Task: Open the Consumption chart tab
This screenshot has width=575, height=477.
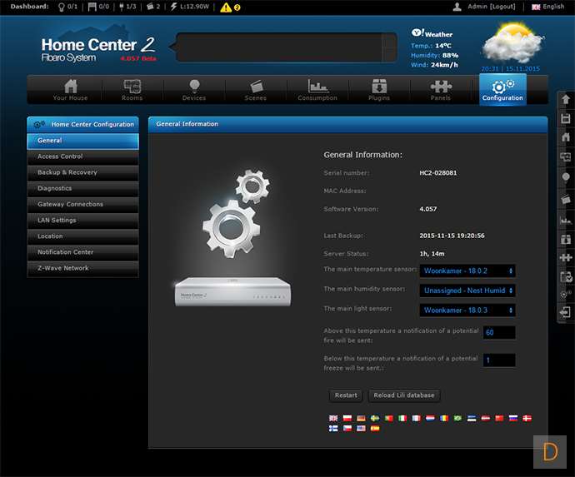Action: pyautogui.click(x=317, y=90)
